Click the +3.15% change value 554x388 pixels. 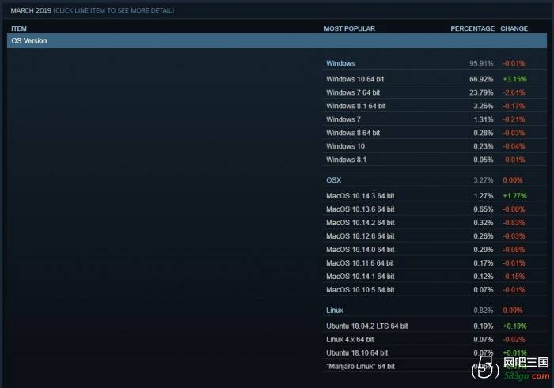click(x=514, y=79)
